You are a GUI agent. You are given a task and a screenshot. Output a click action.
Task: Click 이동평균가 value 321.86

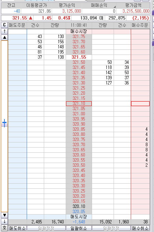click(x=36, y=11)
